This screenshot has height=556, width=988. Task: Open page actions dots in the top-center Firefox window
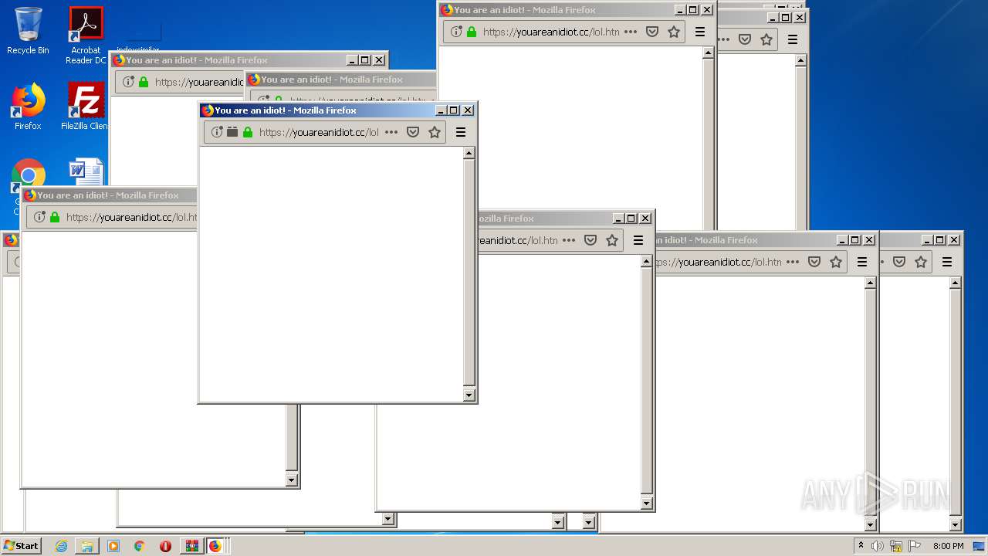tap(631, 32)
